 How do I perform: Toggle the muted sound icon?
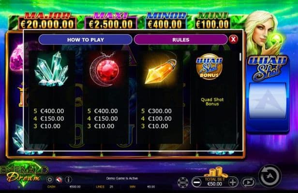[59, 179]
